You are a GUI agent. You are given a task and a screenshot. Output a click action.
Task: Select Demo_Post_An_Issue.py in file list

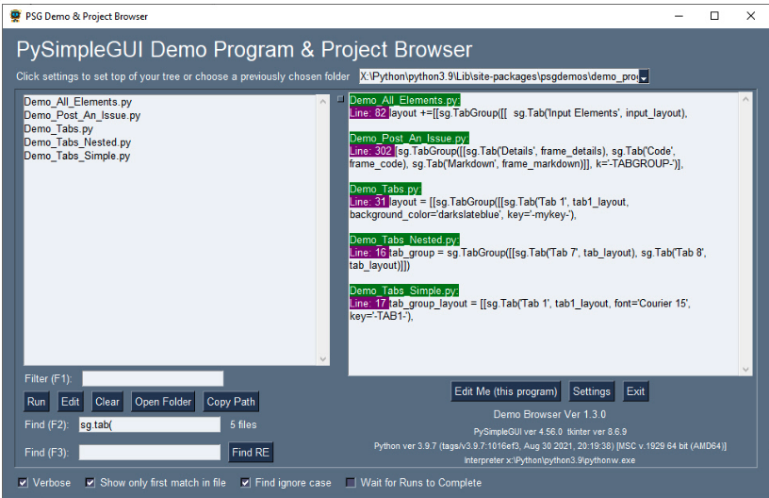[82, 115]
